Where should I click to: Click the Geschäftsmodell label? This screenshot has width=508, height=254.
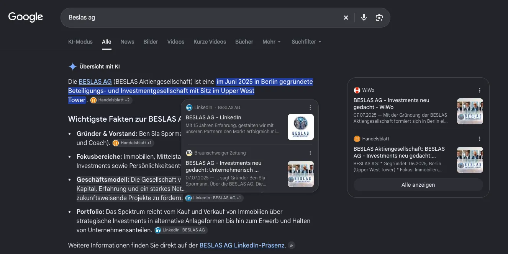tap(103, 179)
